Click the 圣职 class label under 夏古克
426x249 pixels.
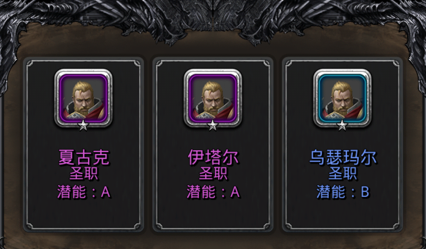point(84,173)
